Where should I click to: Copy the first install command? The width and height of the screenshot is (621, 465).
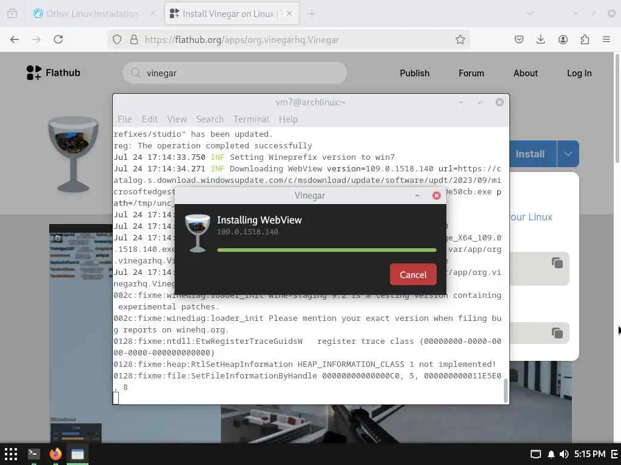pyautogui.click(x=557, y=263)
